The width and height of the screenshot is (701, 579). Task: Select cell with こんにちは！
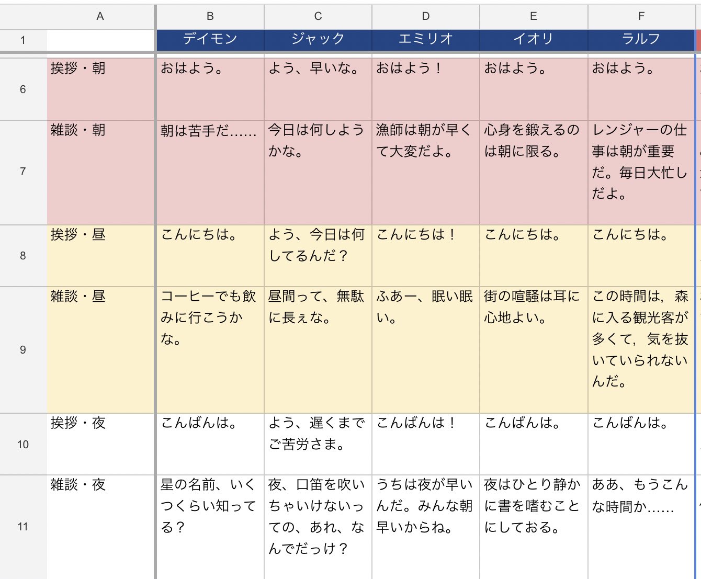pos(426,256)
